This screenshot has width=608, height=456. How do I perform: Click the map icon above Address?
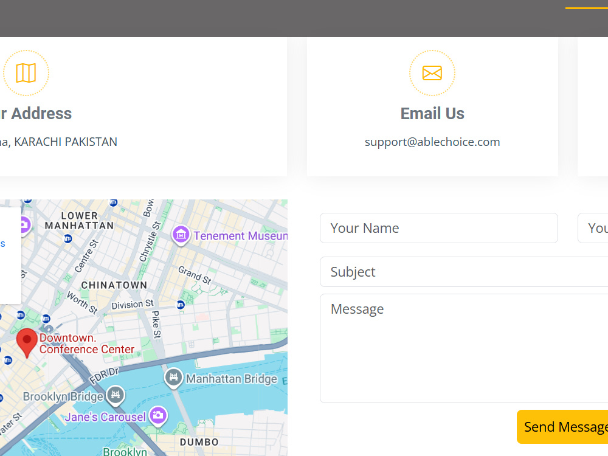(x=26, y=73)
